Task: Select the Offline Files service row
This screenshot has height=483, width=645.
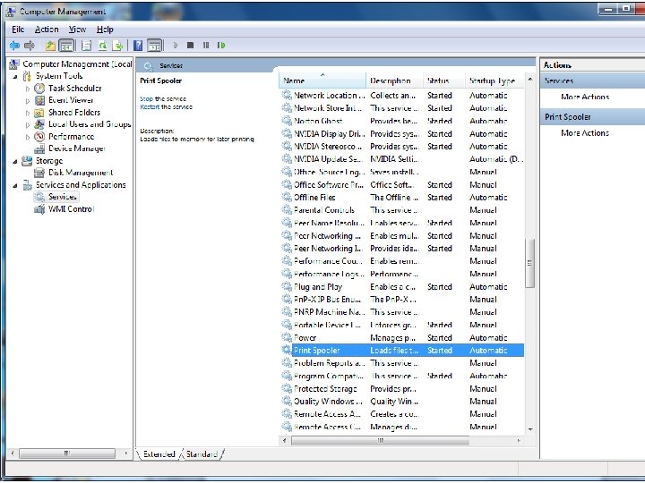Action: 402,198
